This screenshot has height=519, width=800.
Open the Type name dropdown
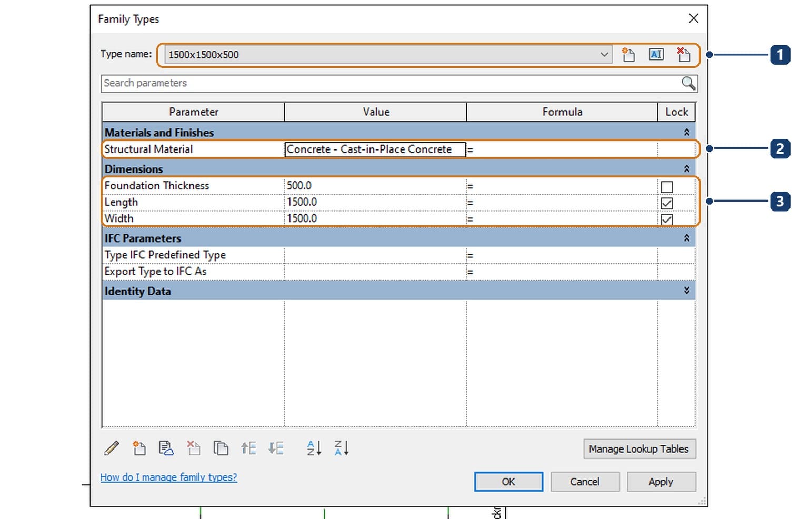point(604,54)
